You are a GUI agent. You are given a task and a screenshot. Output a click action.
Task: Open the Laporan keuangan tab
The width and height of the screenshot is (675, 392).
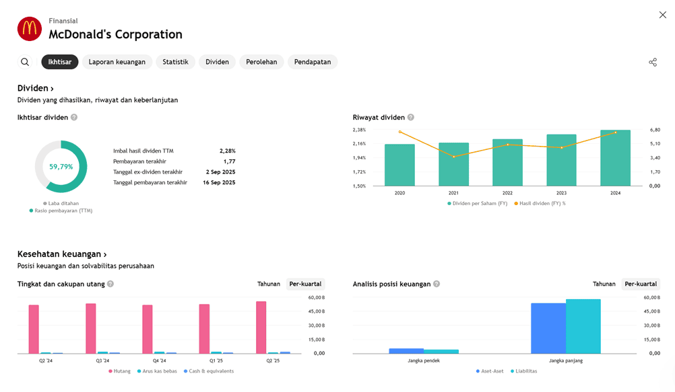tap(117, 62)
